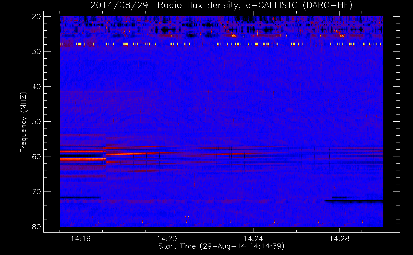The image size is (413, 255).
Task: Click the 14:24 time tick label
Action: 253,239
